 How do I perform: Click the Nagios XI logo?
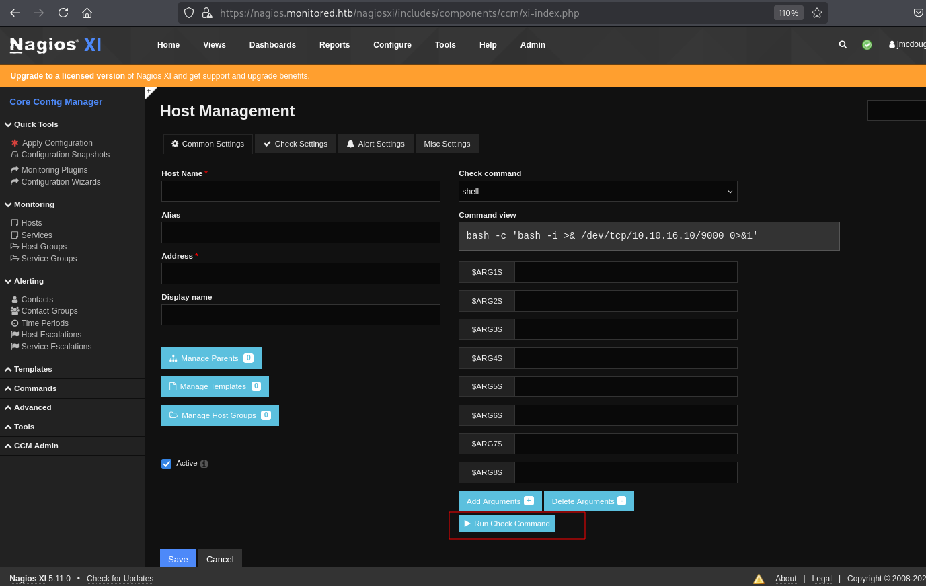55,45
